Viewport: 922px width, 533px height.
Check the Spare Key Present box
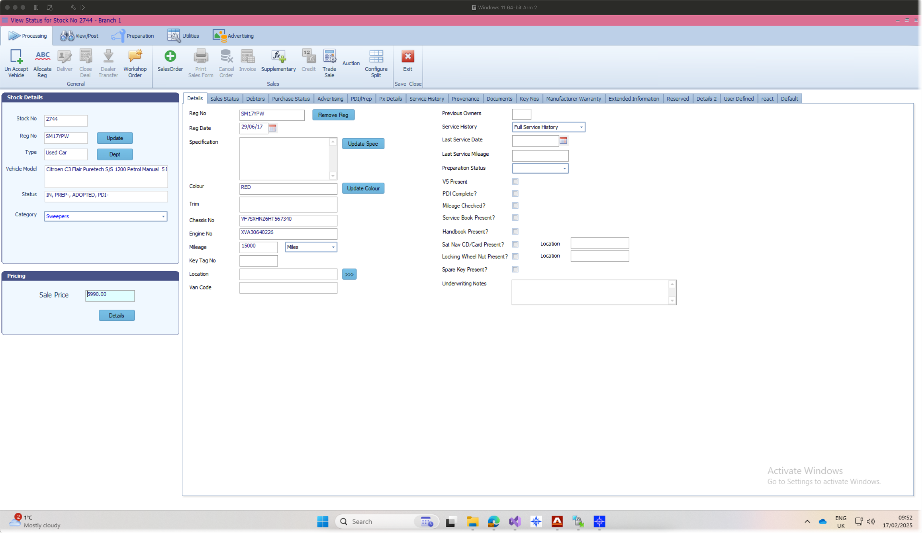515,269
